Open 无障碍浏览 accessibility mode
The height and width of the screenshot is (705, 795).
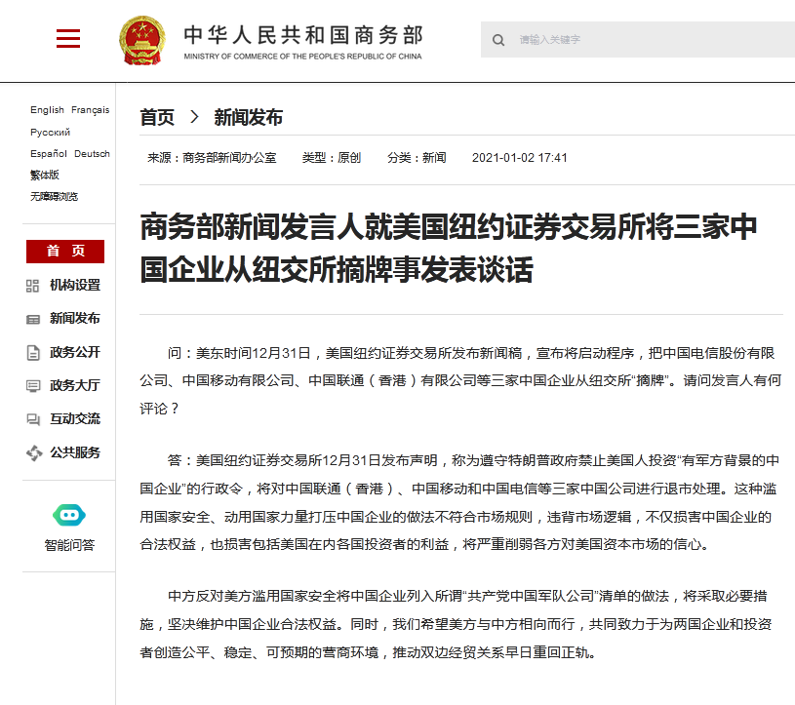(x=55, y=197)
